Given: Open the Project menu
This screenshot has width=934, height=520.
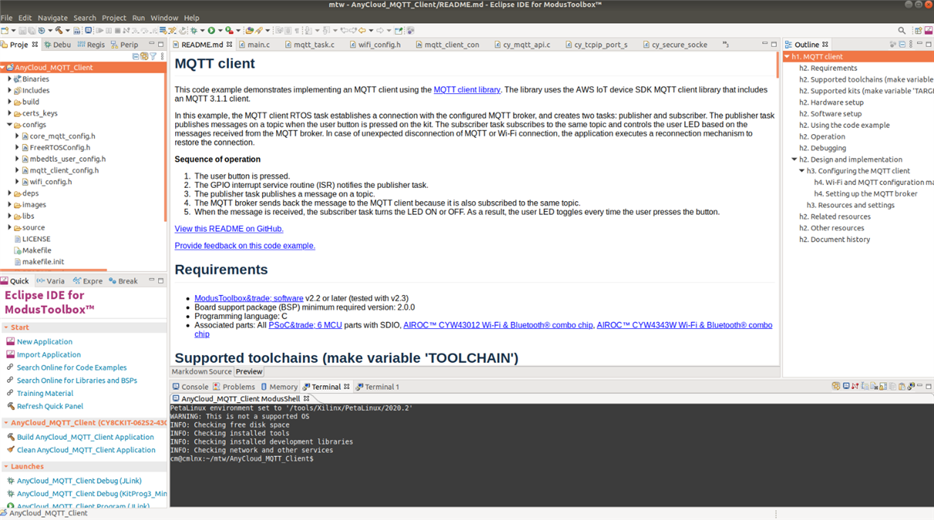Looking at the screenshot, I should coord(113,18).
